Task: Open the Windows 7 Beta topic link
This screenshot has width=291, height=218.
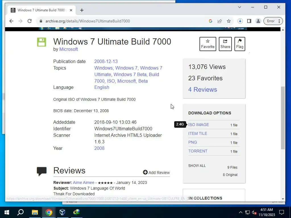Action: 130,74
